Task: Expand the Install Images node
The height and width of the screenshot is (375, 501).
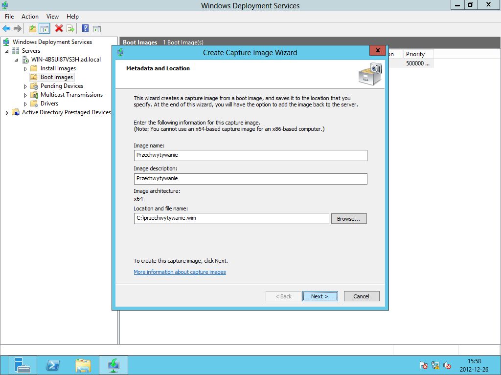Action: 25,69
